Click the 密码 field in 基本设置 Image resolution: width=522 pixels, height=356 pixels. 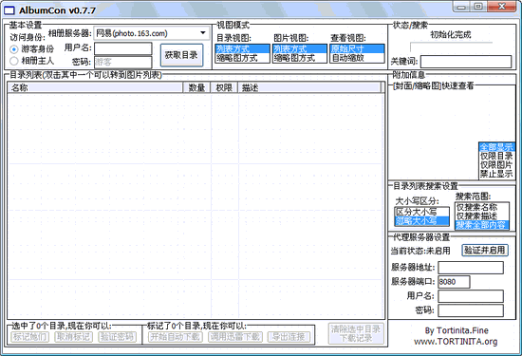122,62
